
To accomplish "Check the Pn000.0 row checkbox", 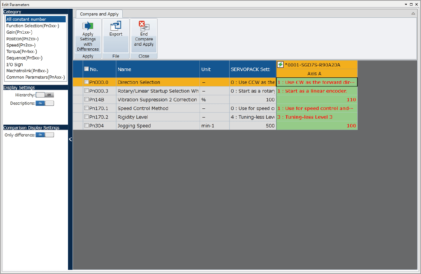I will point(86,82).
